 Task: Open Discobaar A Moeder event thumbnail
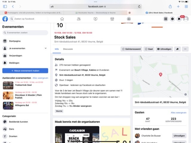[8, 96]
